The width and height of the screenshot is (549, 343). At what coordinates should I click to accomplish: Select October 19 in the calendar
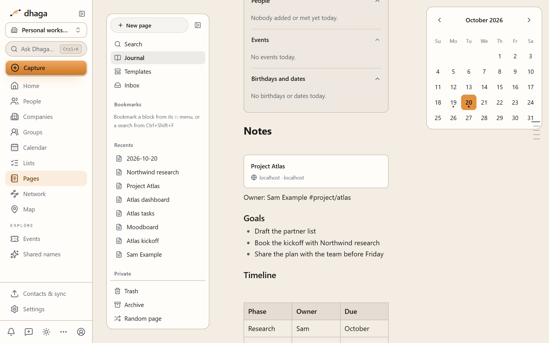pos(453,102)
